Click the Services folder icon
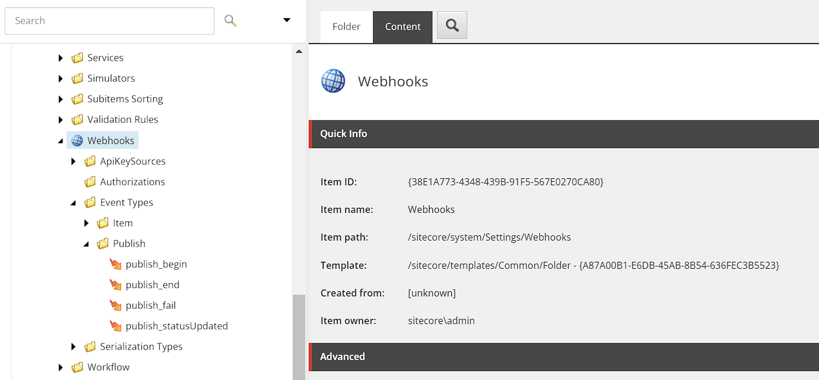 pos(78,57)
